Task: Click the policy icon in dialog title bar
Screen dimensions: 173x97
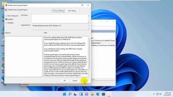Action: tap(6, 5)
